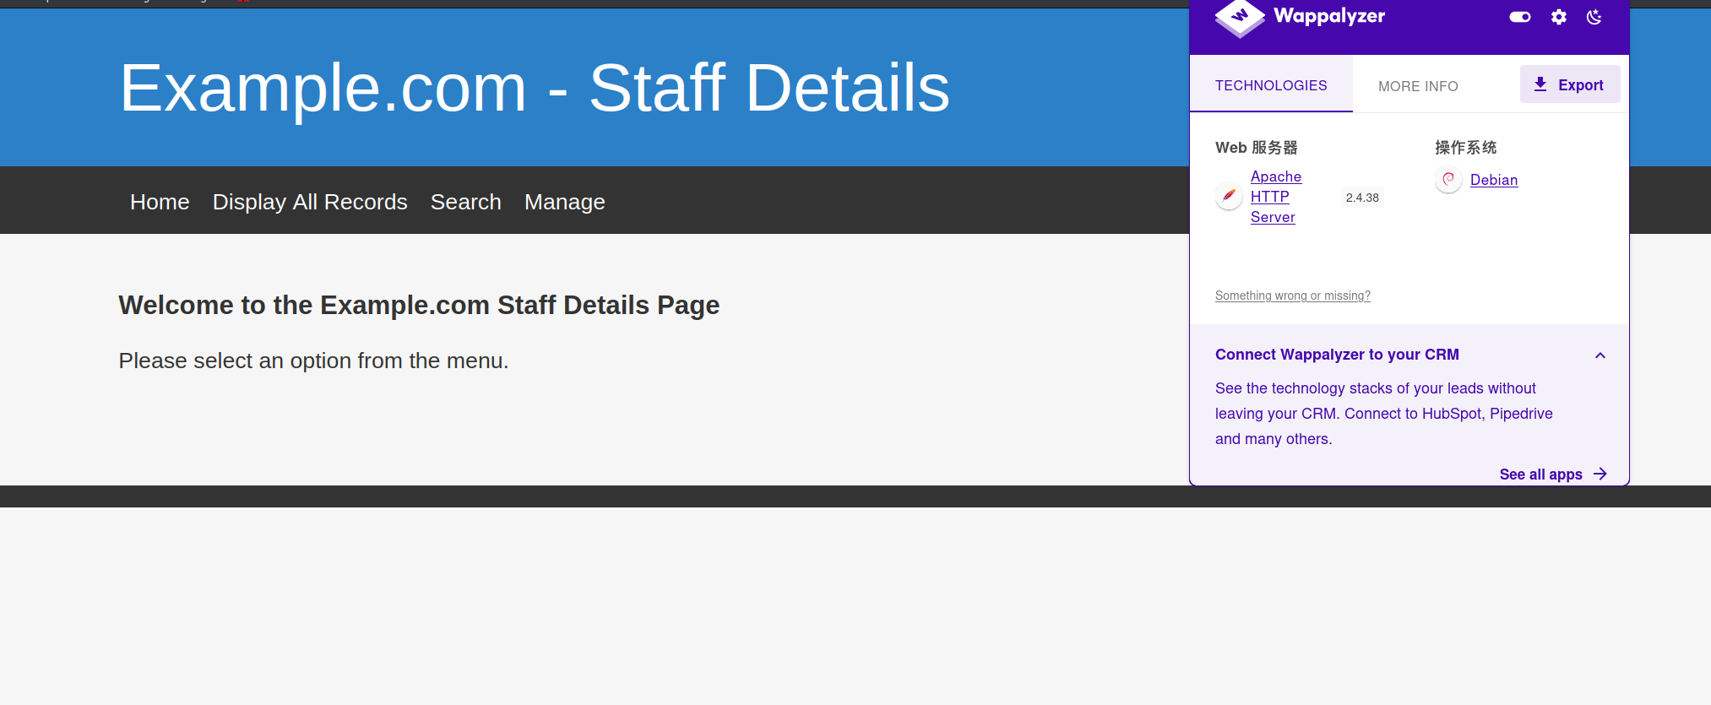Switch to the MORE INFO tab
Viewport: 1711px width, 705px height.
(x=1417, y=86)
